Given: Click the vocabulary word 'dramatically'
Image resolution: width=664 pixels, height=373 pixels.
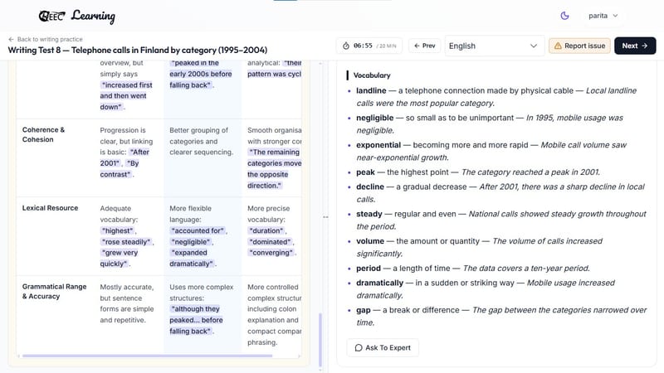Looking at the screenshot, I should (379, 283).
